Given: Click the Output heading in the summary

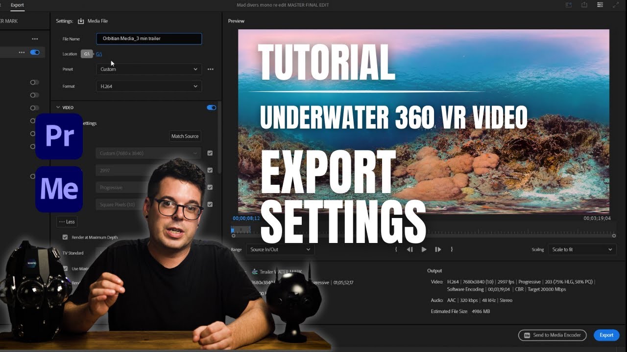Looking at the screenshot, I should coord(434,271).
